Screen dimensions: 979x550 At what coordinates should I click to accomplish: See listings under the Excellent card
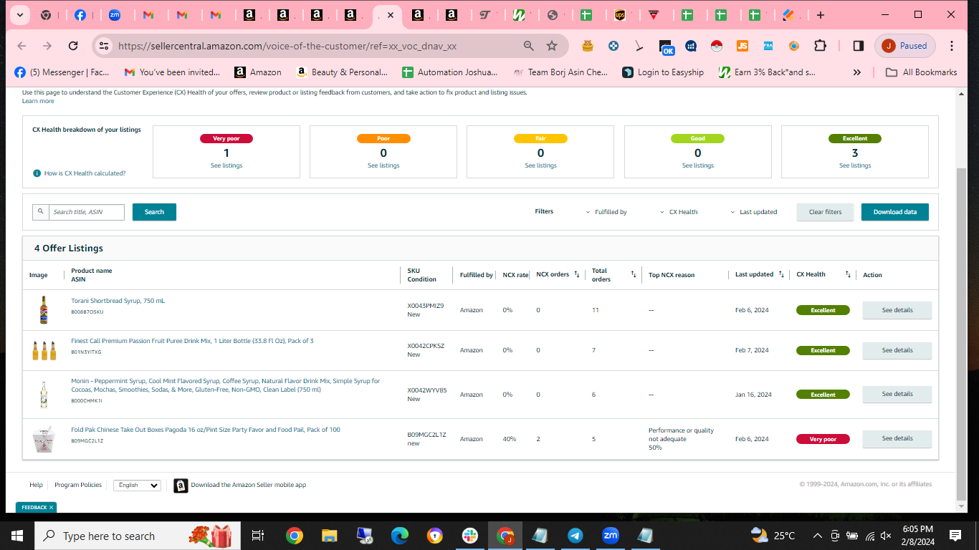click(x=855, y=165)
